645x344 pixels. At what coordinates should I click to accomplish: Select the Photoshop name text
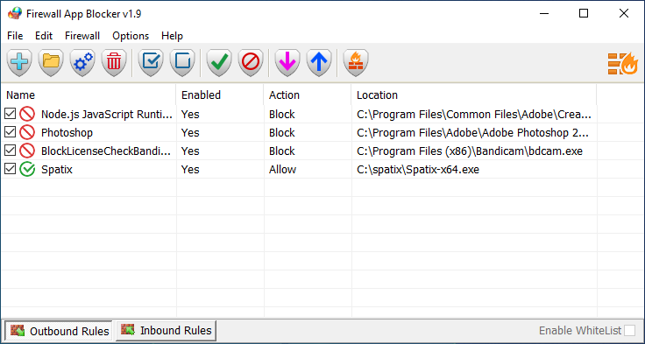tap(67, 133)
